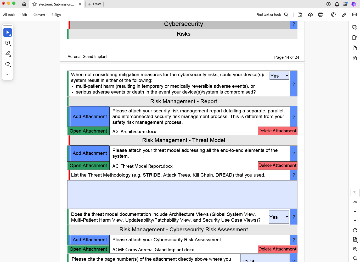Save the PDF document
This screenshot has height=262, width=360.
click(300, 15)
